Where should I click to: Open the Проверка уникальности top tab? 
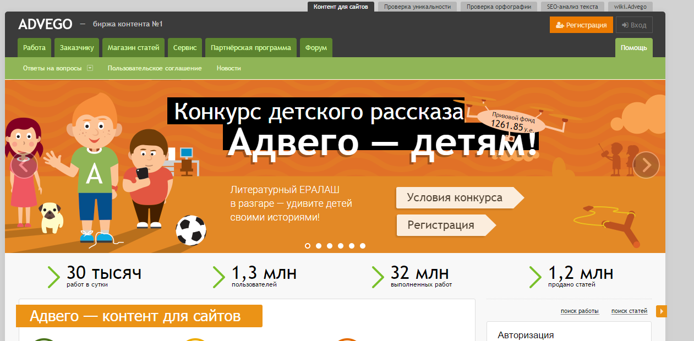click(x=417, y=7)
